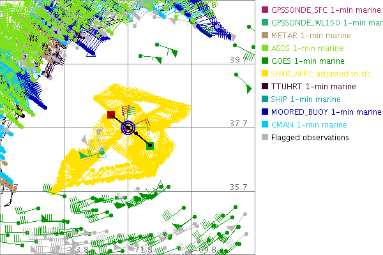Image resolution: width=383 pixels, height=255 pixels.
Task: Click the yellow SFMR_AFRC legend swatch
Action: (265, 73)
